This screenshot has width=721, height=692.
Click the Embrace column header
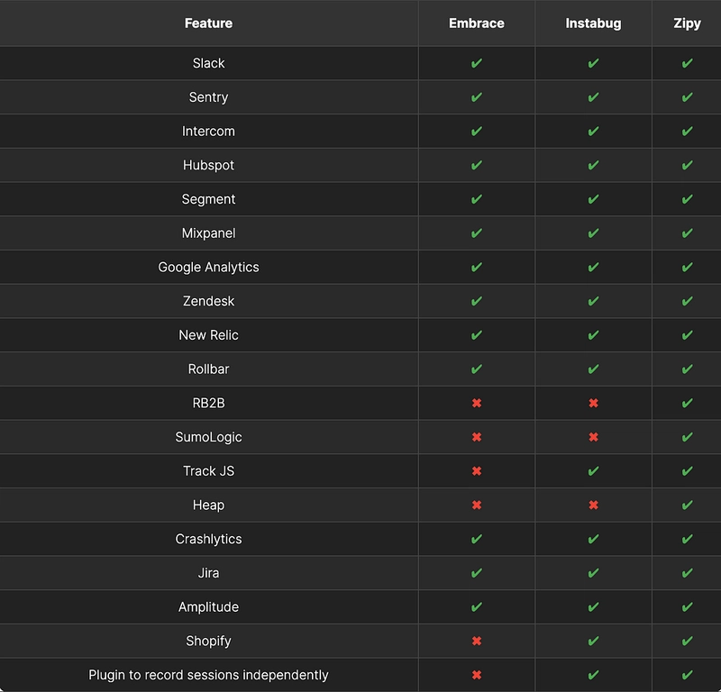pyautogui.click(x=477, y=23)
